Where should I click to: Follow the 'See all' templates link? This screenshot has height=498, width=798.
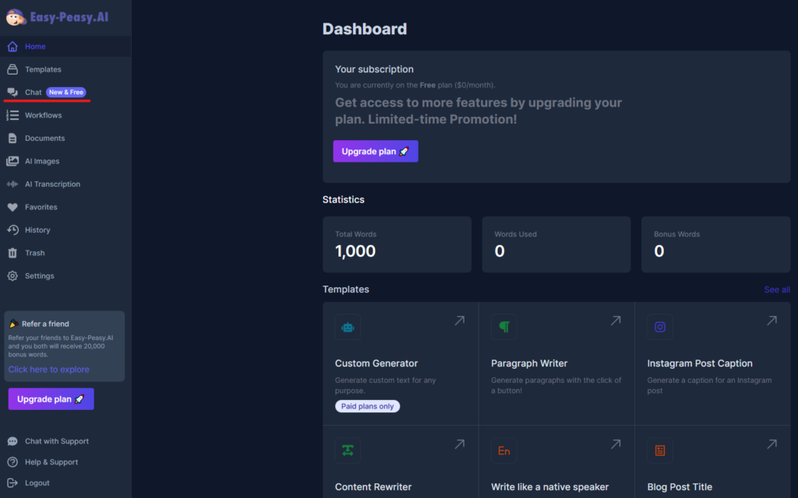point(777,289)
